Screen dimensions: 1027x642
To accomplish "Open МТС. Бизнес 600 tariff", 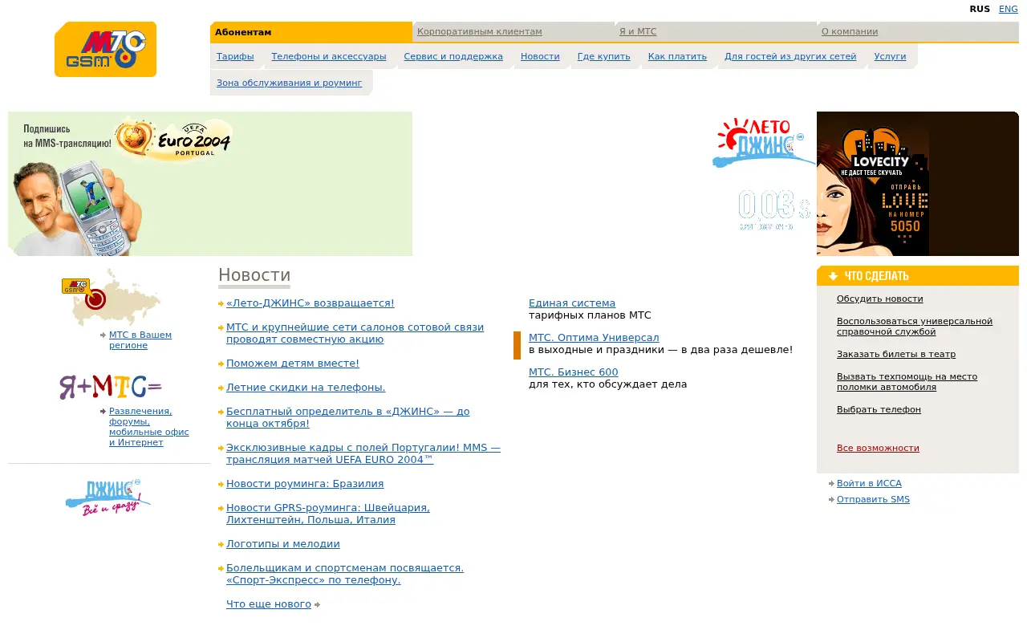I will tap(574, 372).
